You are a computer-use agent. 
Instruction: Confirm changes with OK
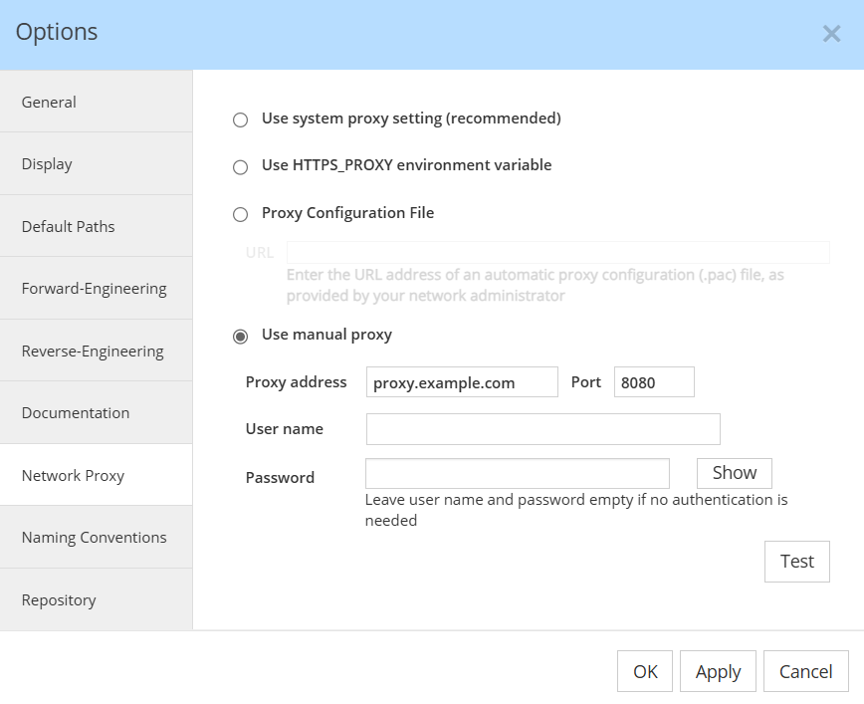[x=644, y=671]
